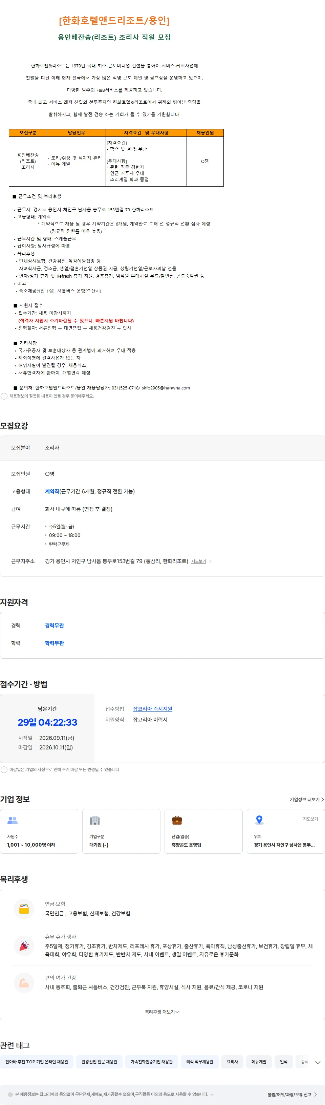Click the 편의·여가·건강 muscle icon
325x1105 pixels.
point(24,982)
